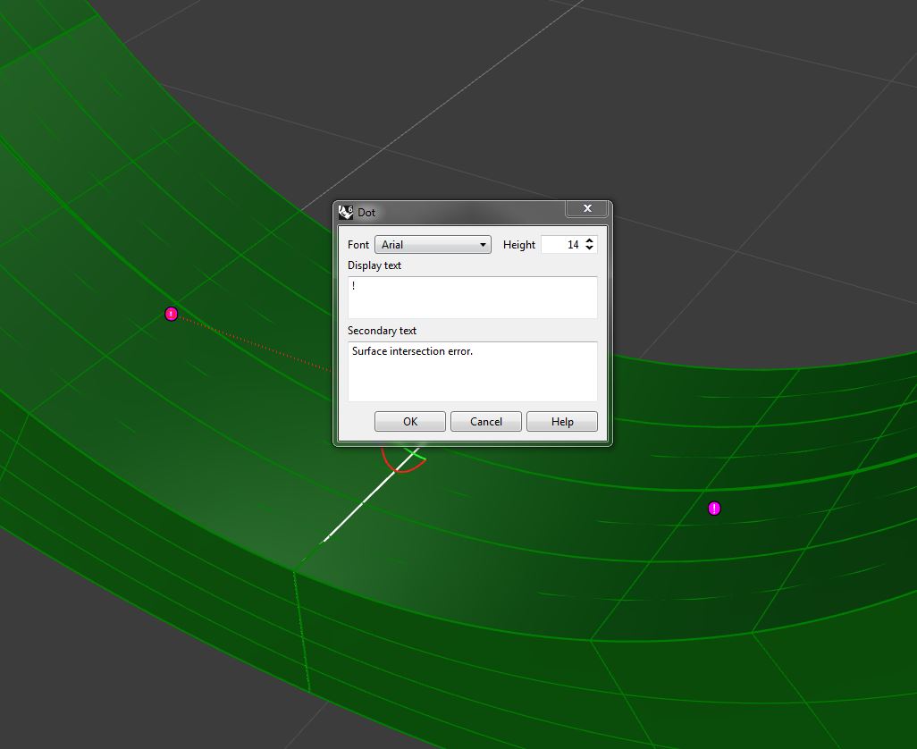This screenshot has height=749, width=917.
Task: Confirm the Dot dialog with OK
Action: (410, 422)
